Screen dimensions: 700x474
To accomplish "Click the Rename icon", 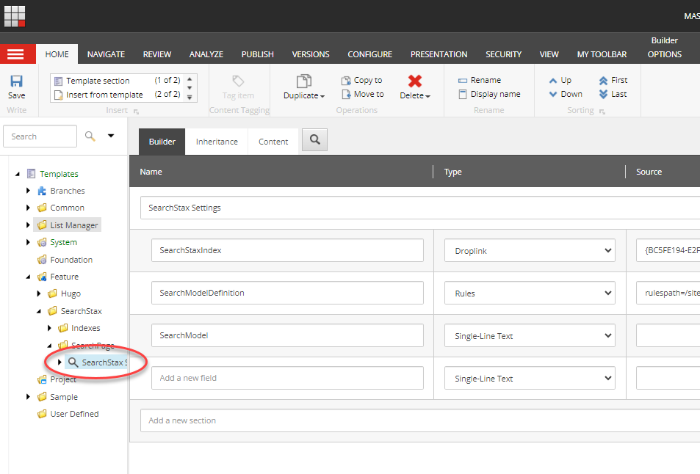I will click(x=463, y=80).
